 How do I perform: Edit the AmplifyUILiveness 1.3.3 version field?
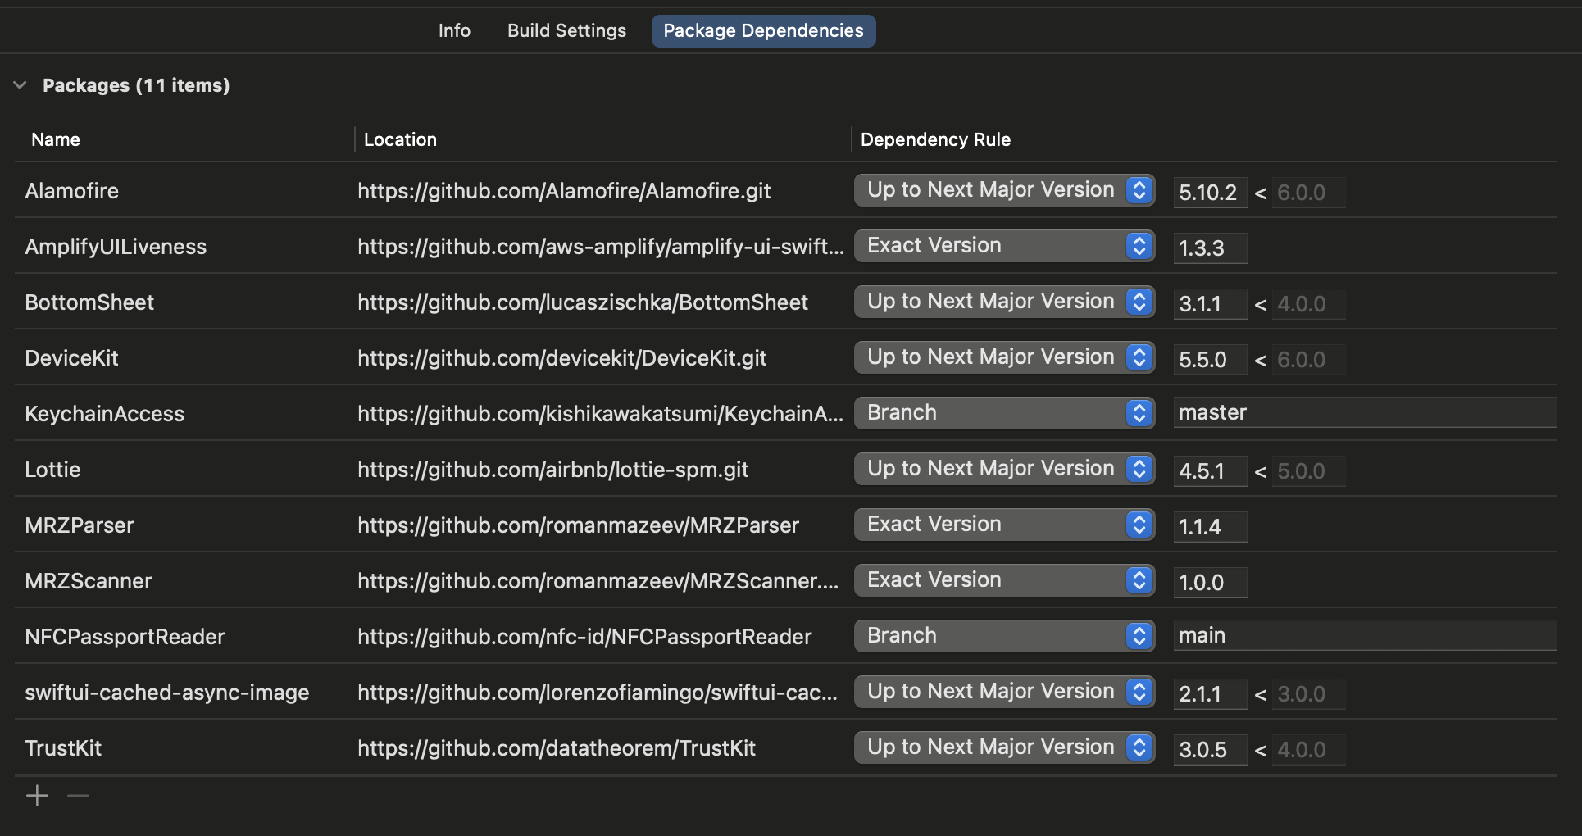pyautogui.click(x=1210, y=248)
